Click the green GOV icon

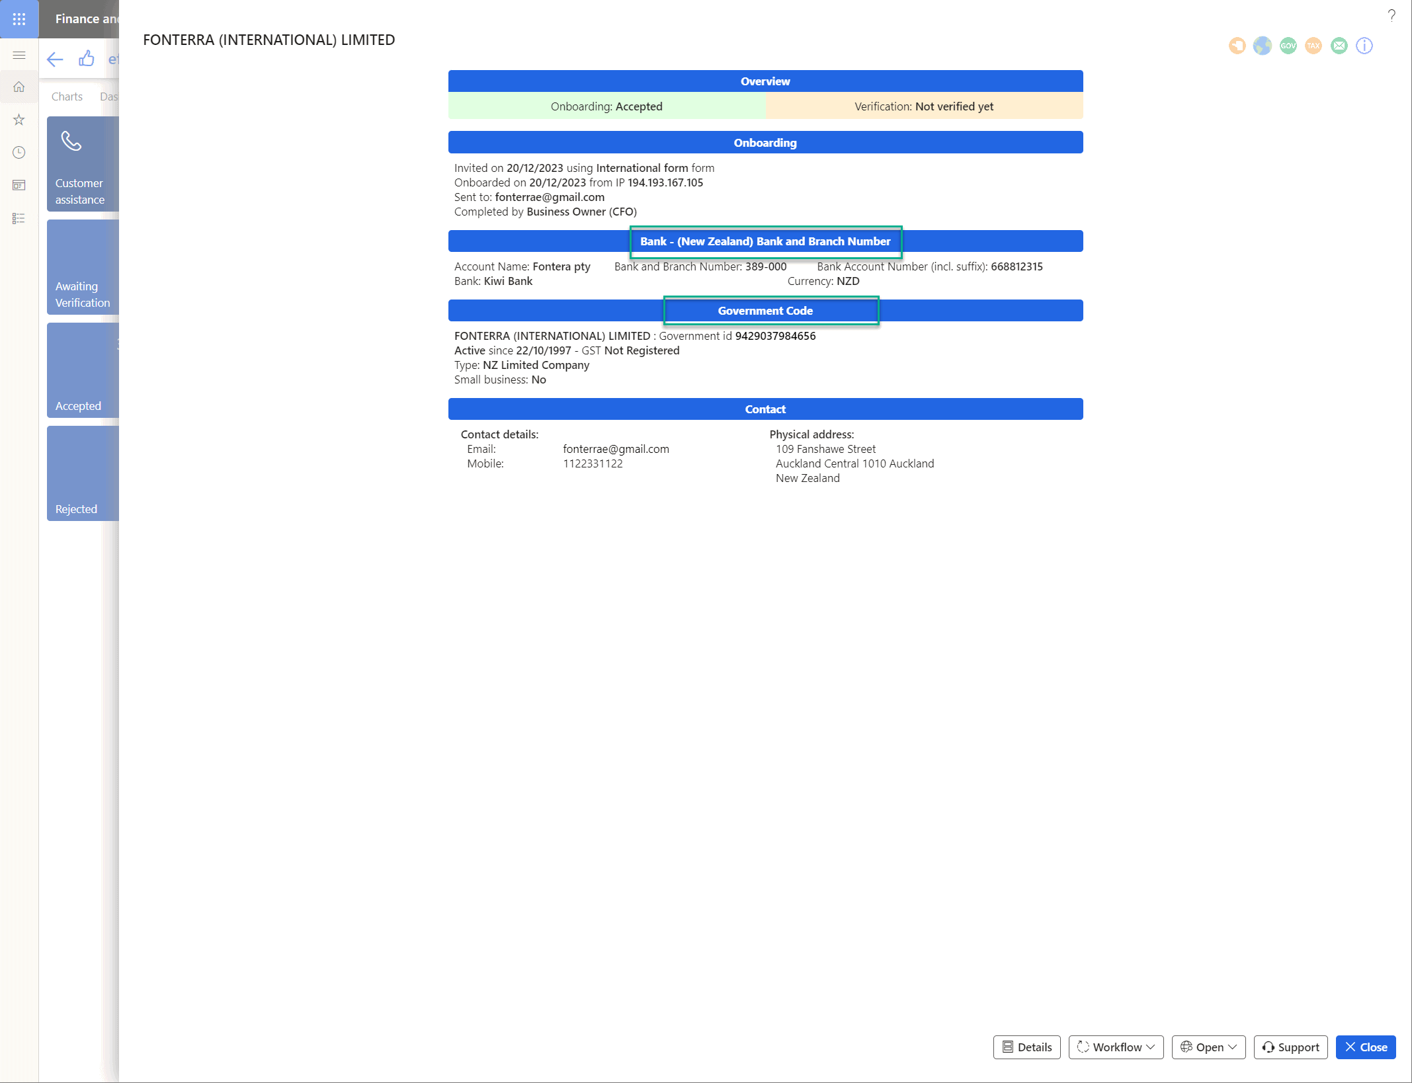pyautogui.click(x=1288, y=46)
